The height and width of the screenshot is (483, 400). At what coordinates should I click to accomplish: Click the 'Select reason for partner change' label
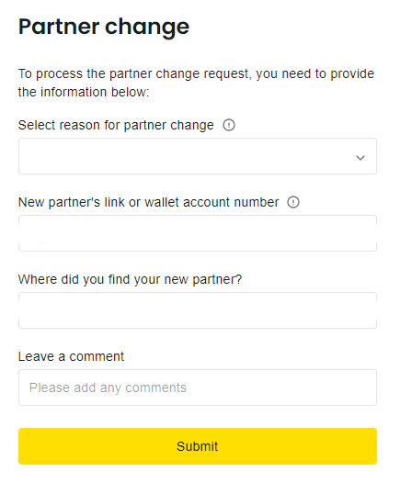coord(116,126)
